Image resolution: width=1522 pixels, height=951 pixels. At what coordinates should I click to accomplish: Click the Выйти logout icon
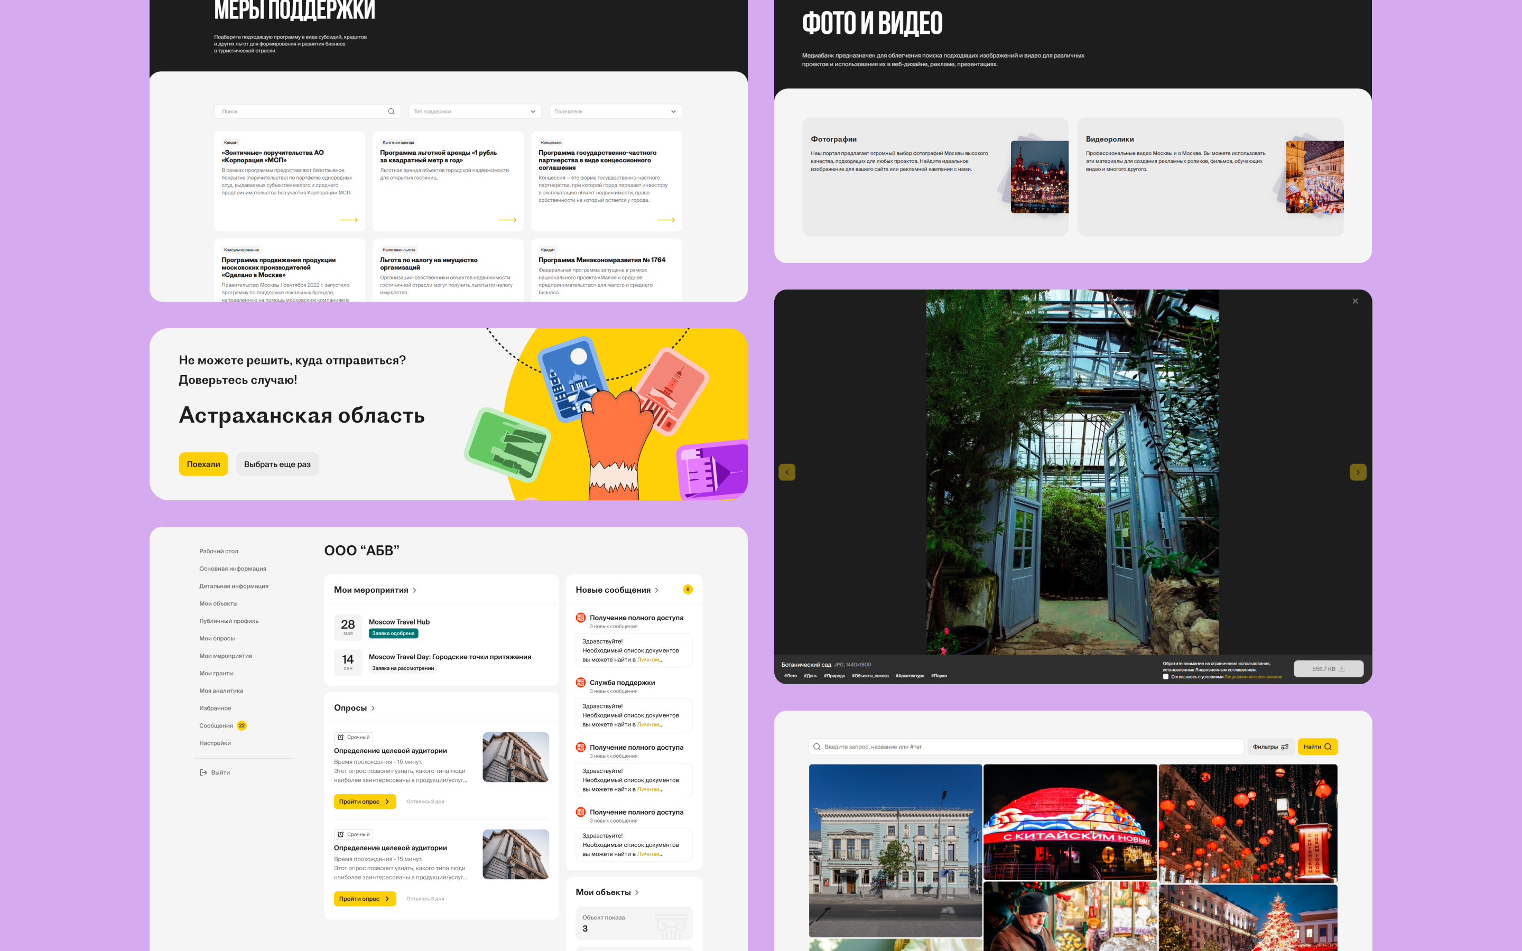pyautogui.click(x=203, y=772)
